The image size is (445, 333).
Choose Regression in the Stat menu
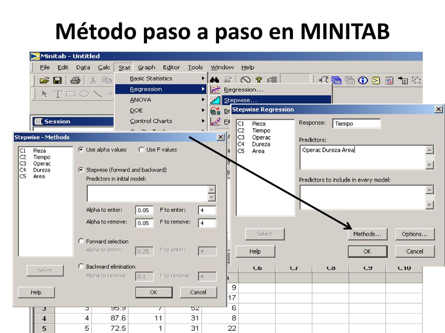[161, 89]
